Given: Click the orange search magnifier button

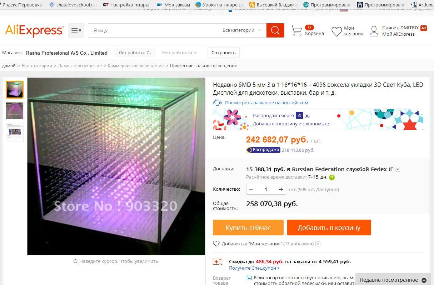Looking at the screenshot, I should click(275, 30).
